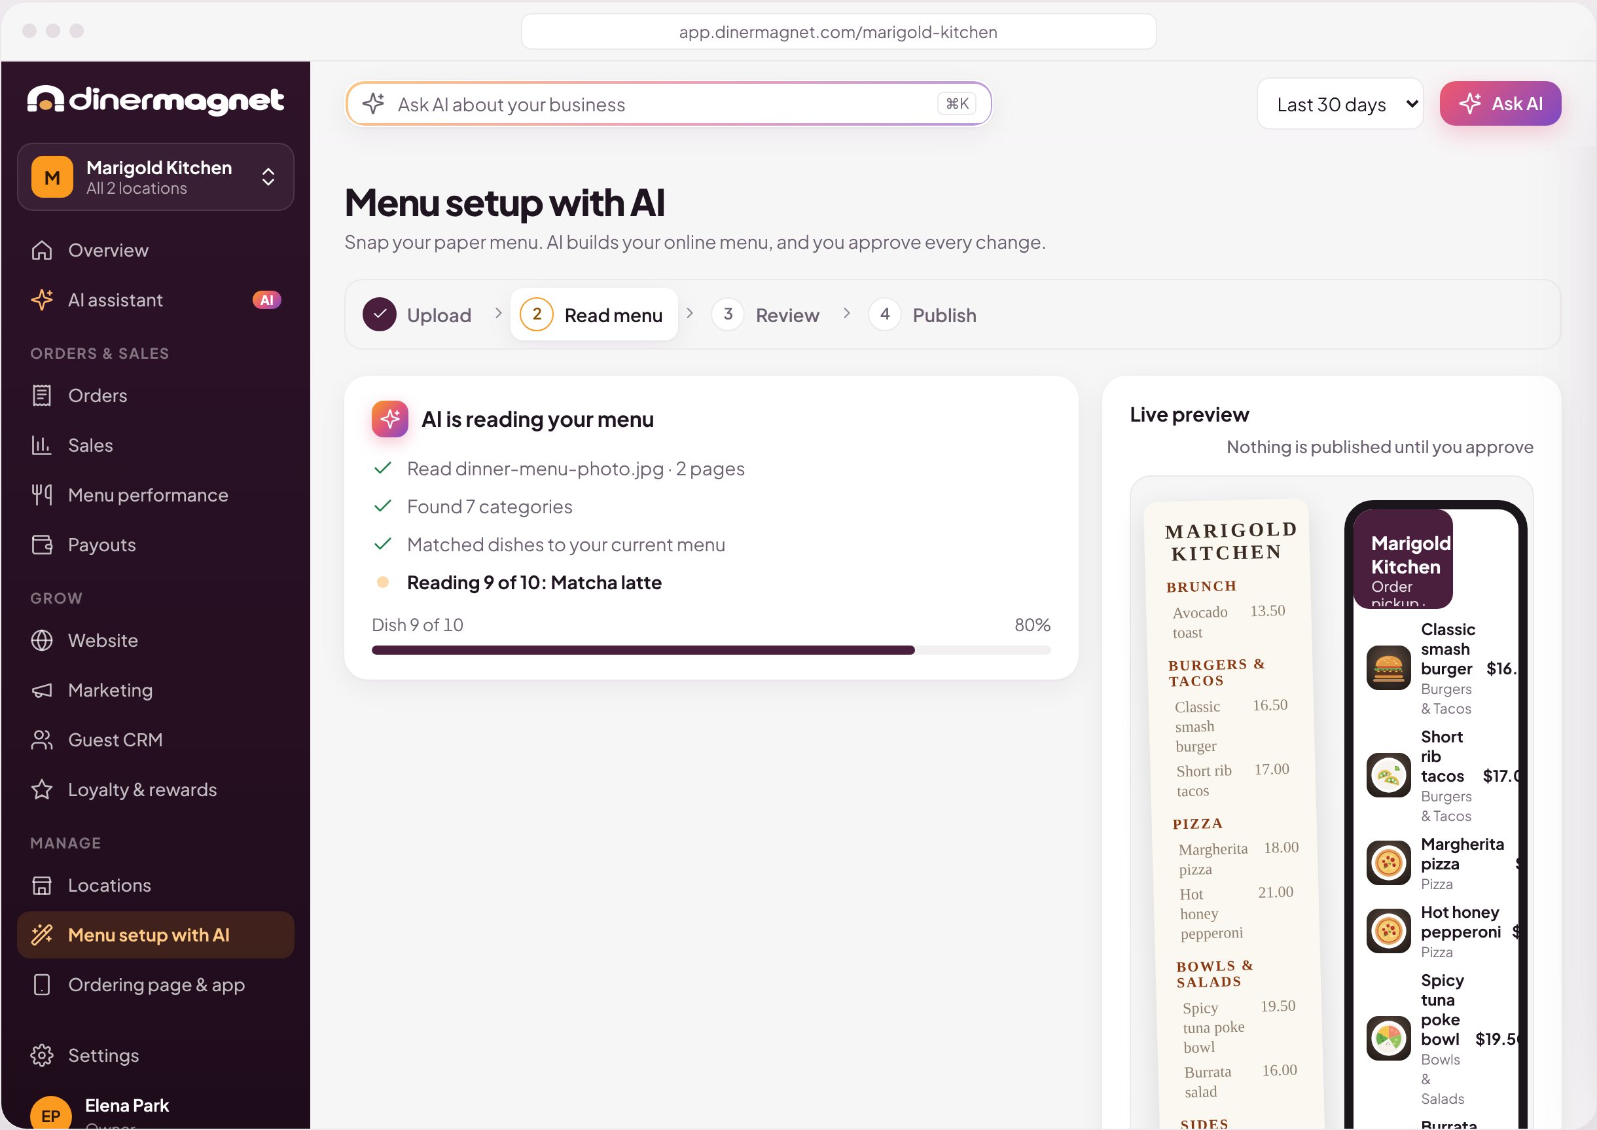Viewport: 1597px width, 1130px height.
Task: Click the Orders receipt icon
Action: (42, 395)
